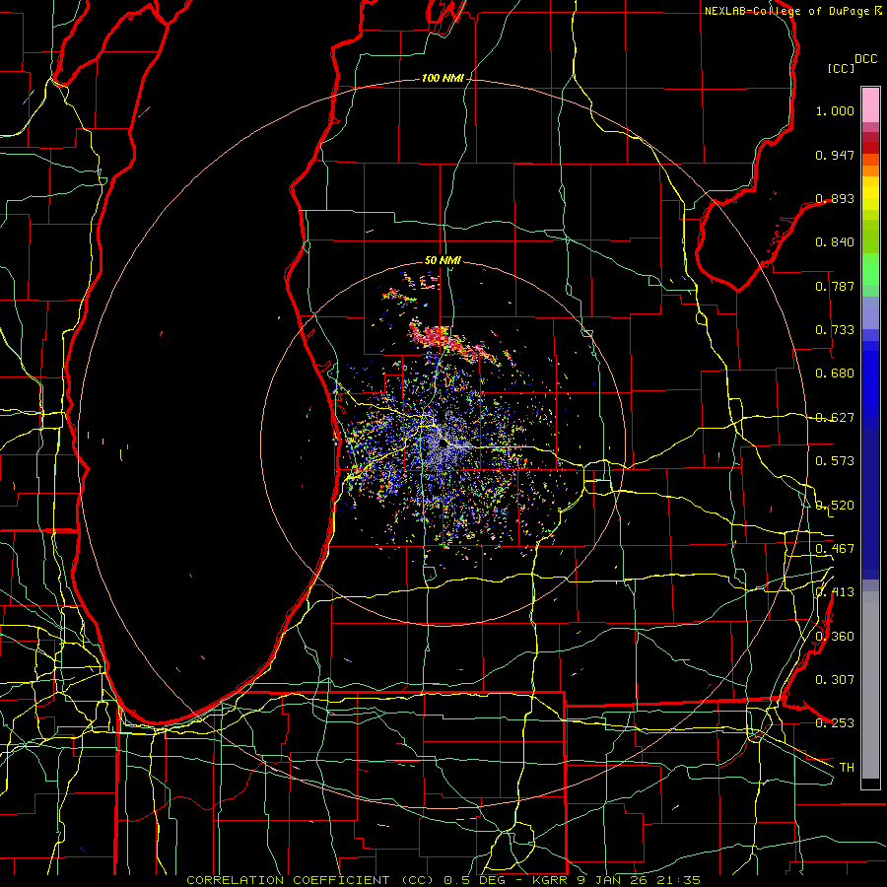Click the KGRR radar site center dot

click(x=442, y=445)
